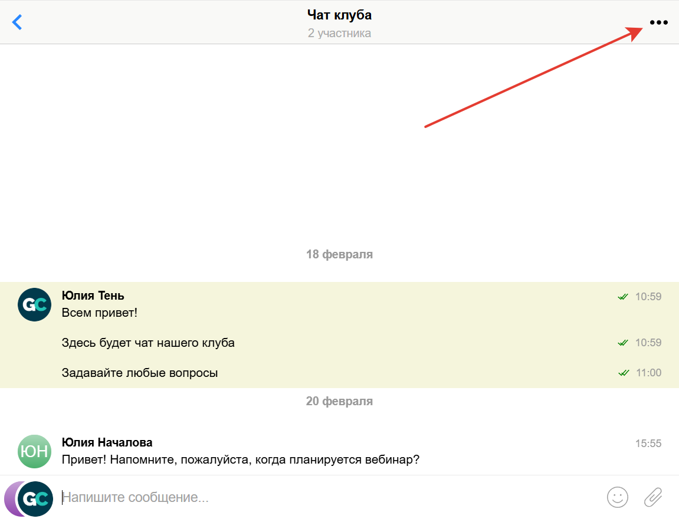Go back using the blue arrow

pos(17,22)
